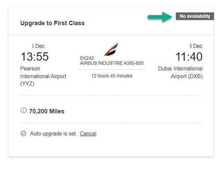Click the 13:55 departure time
Image resolution: width=216 pixels, height=171 pixels.
pos(35,57)
